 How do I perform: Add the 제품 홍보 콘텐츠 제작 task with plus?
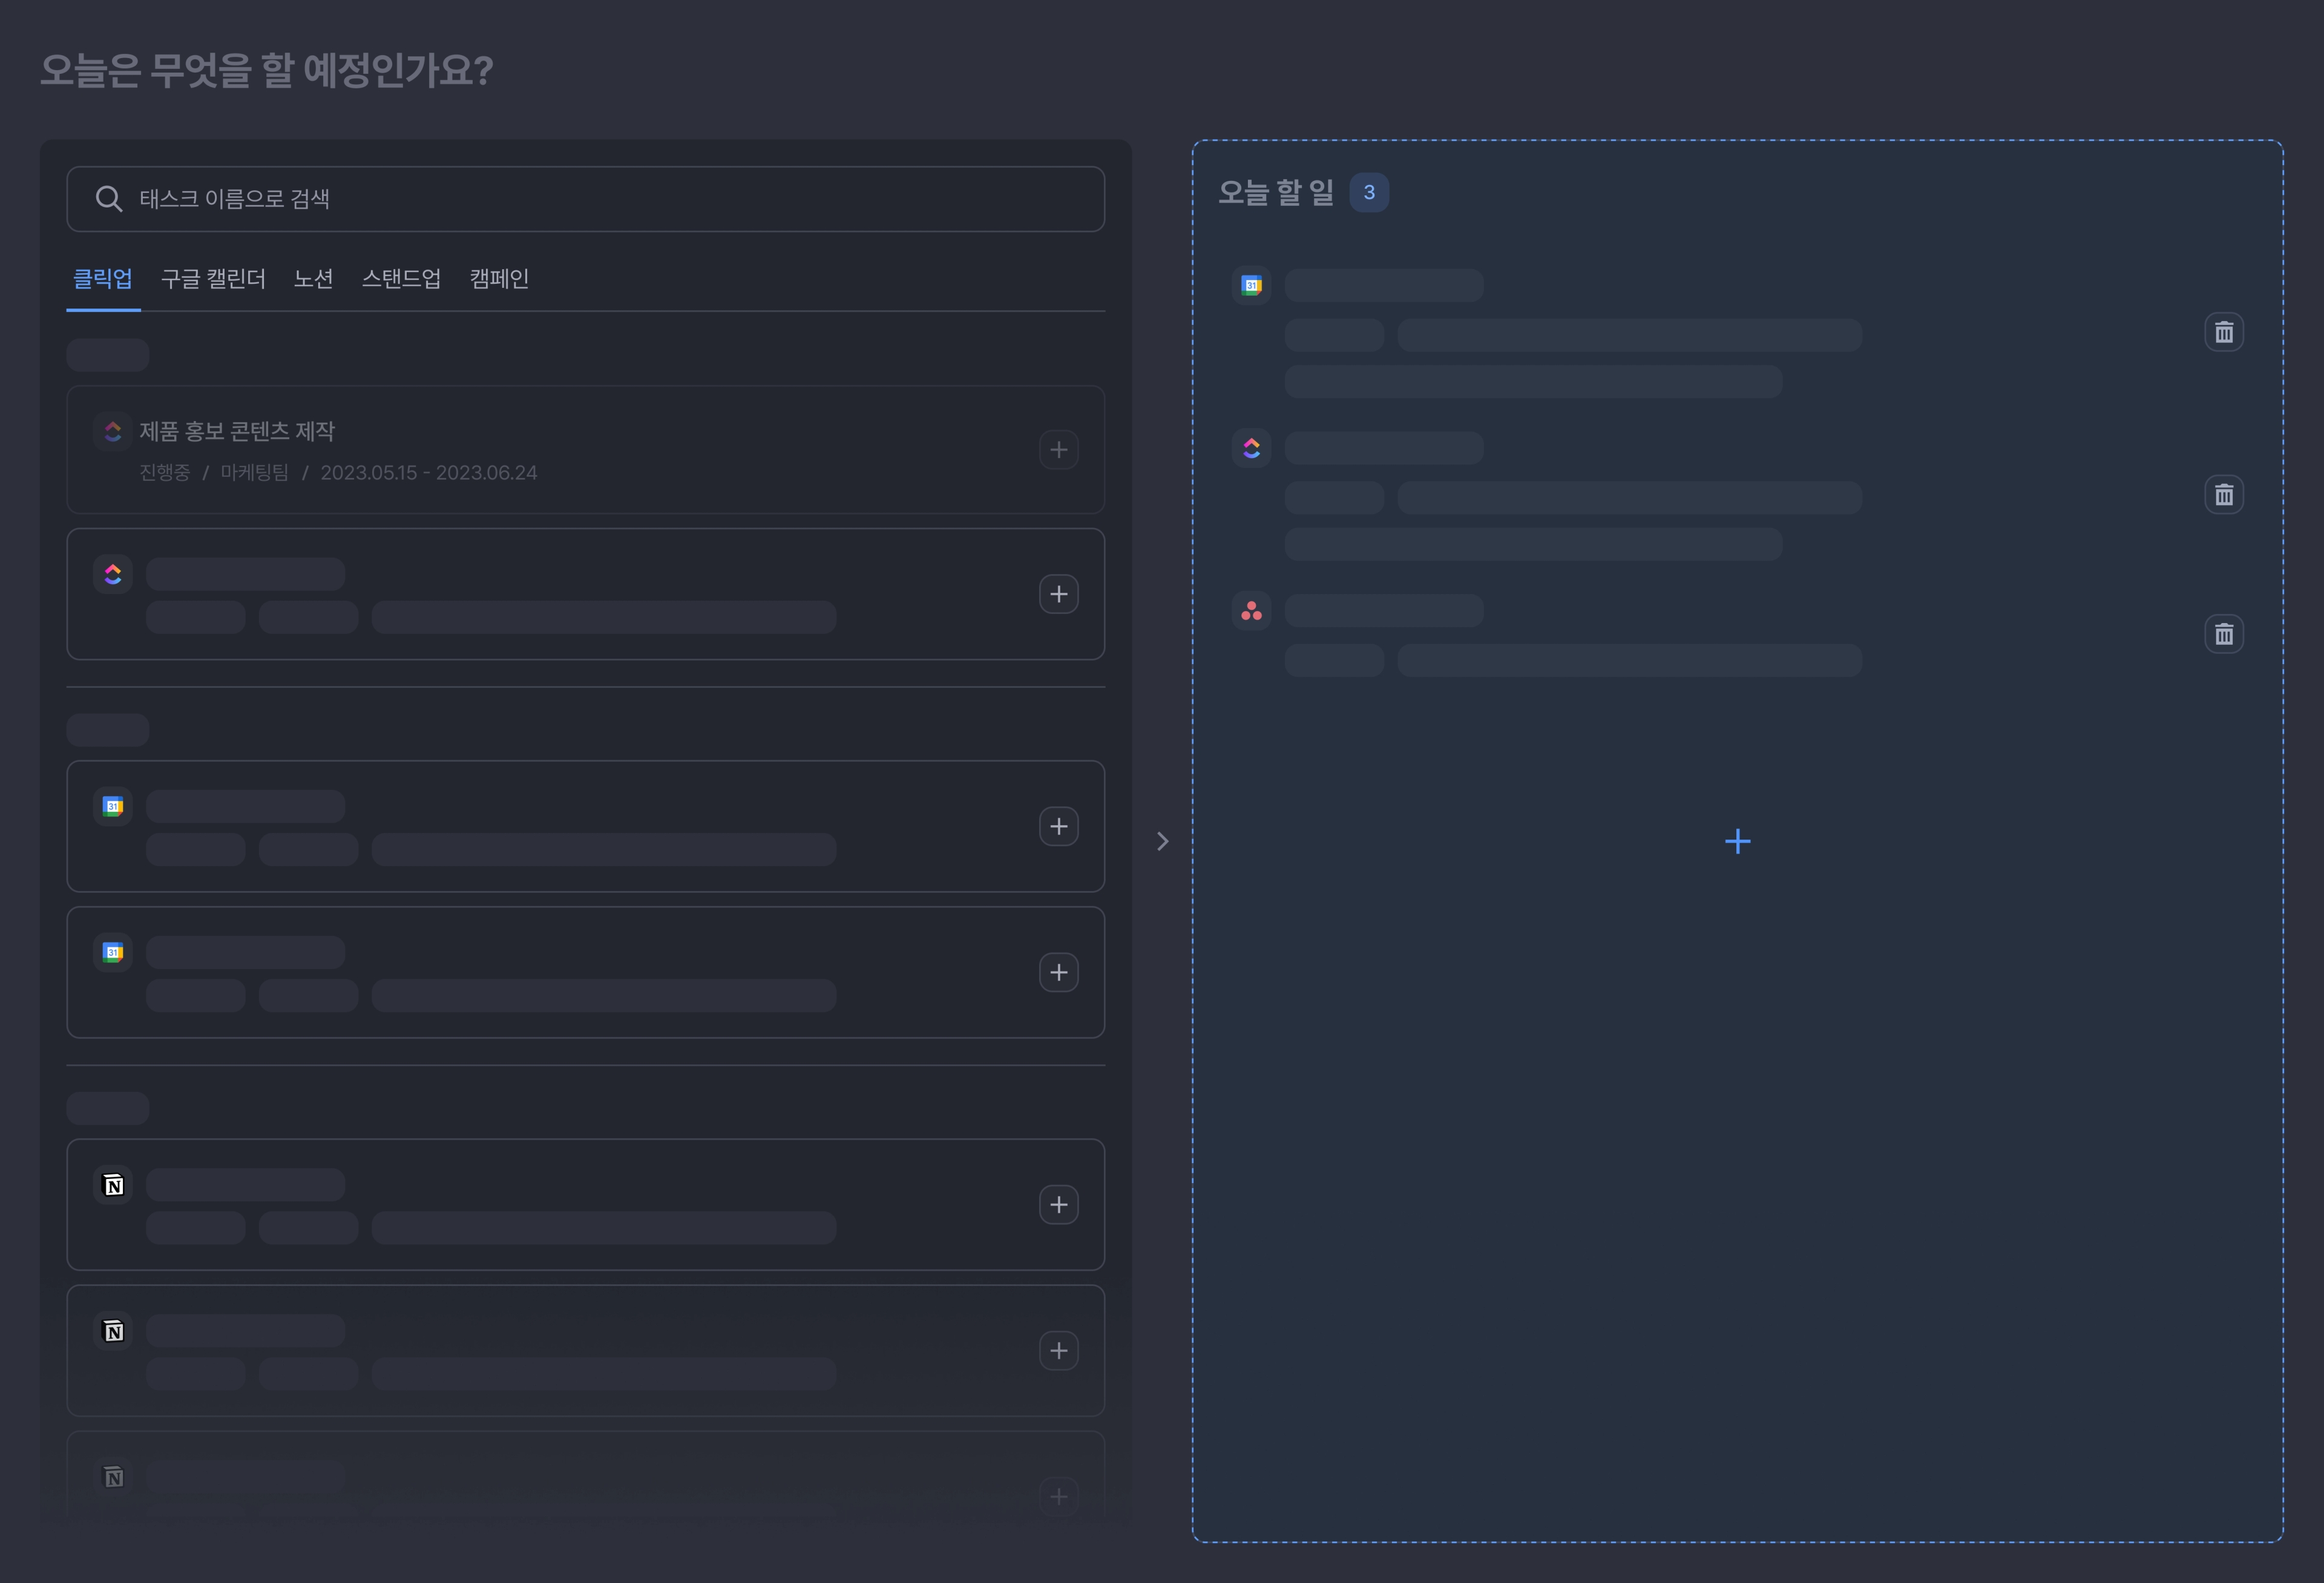click(x=1059, y=449)
